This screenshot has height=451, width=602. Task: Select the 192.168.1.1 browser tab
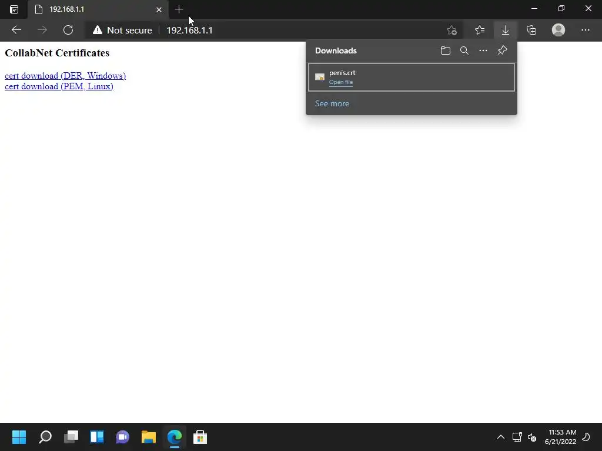[98, 9]
